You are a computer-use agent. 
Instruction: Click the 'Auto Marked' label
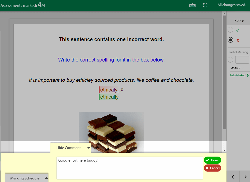pyautogui.click(x=238, y=75)
